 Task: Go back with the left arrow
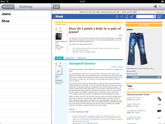tap(155, 6)
